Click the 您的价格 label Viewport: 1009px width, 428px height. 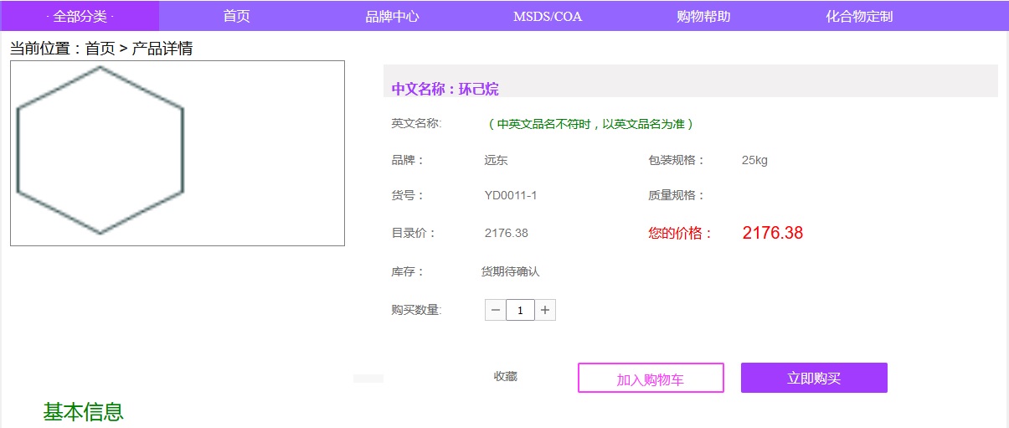(x=680, y=234)
